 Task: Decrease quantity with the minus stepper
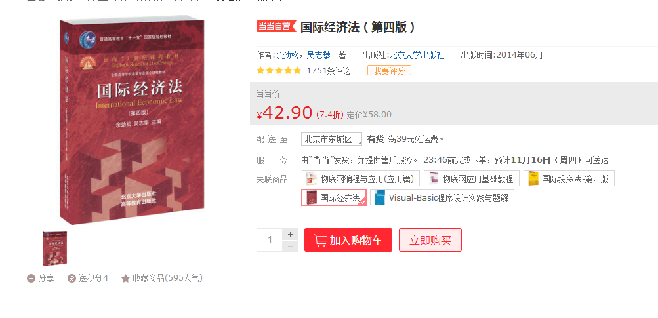[x=290, y=246]
